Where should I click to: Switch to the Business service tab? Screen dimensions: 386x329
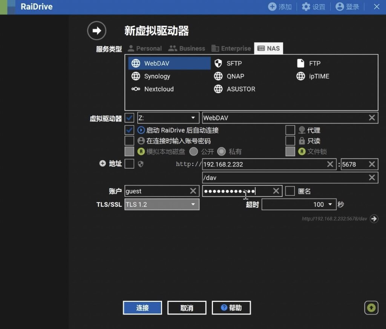pyautogui.click(x=187, y=49)
